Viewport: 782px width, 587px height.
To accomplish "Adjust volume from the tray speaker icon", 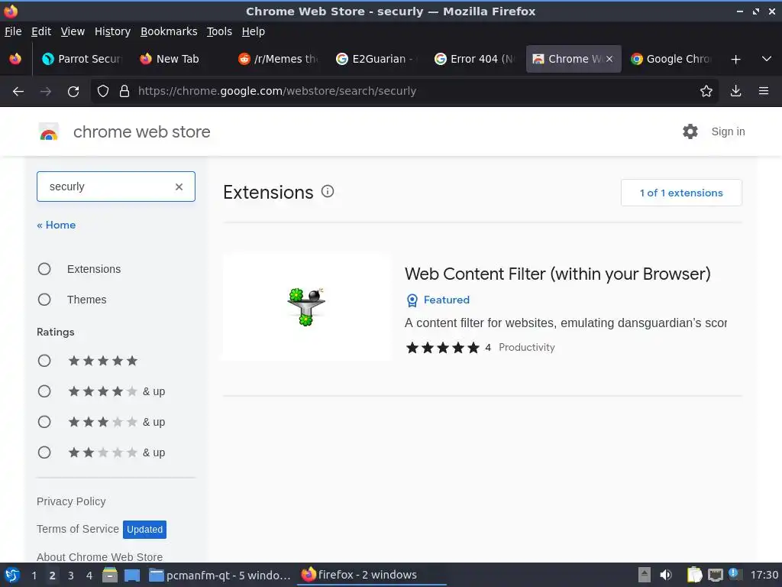I will 666,575.
